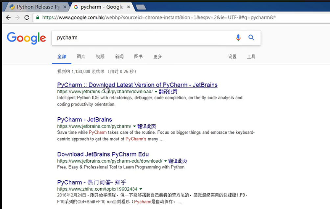This screenshot has width=330, height=209.
Task: Select the pycharm - Google tab
Action: coord(102,7)
